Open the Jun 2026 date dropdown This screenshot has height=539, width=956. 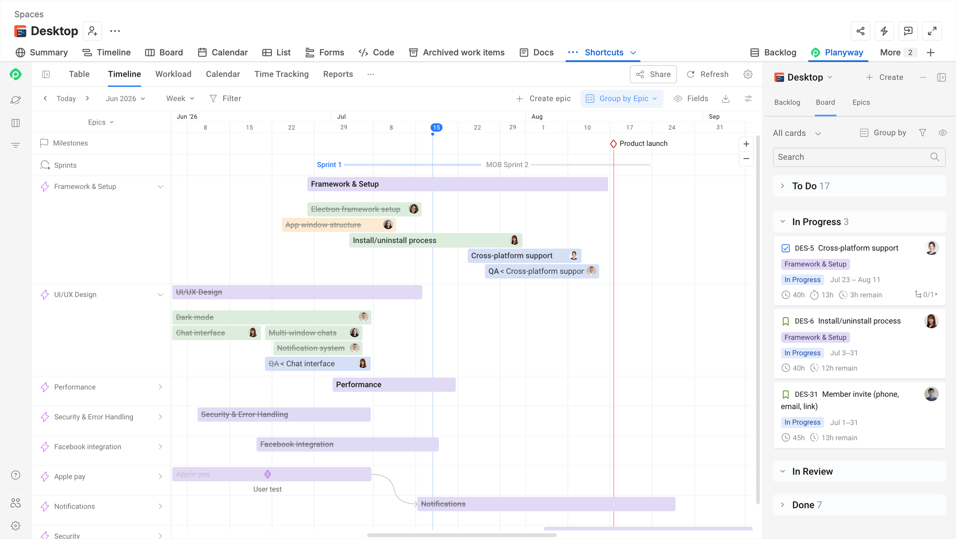(x=125, y=98)
